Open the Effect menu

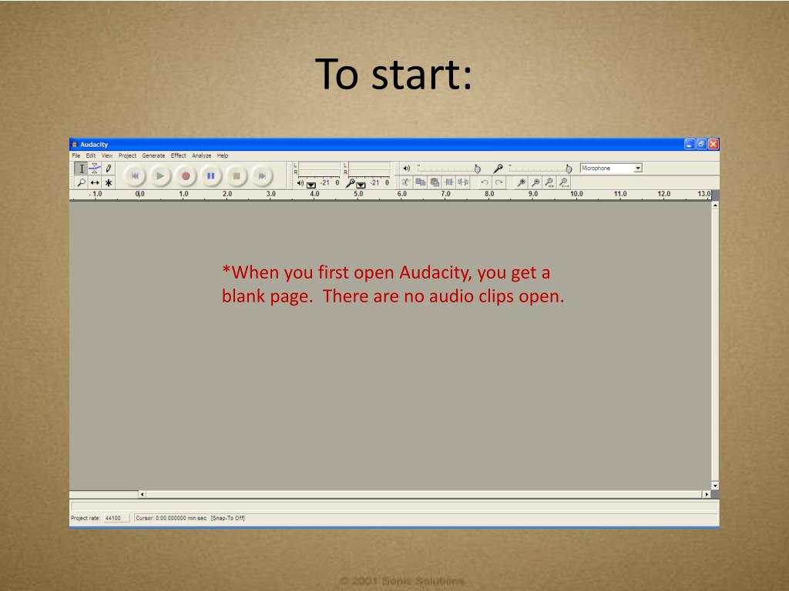click(x=178, y=155)
